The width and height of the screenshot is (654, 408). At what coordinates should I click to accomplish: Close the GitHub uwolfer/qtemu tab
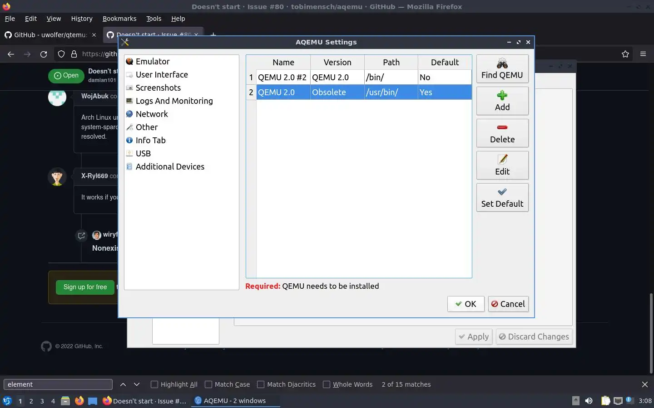(x=94, y=35)
